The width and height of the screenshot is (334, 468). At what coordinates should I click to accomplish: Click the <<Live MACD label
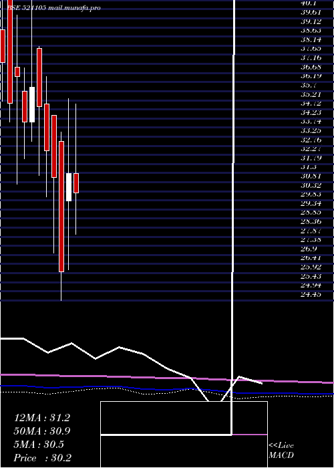281,450
